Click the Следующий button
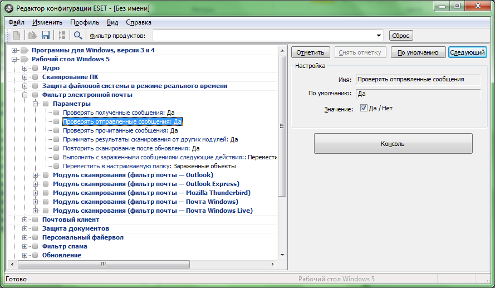495x288 pixels. (467, 52)
